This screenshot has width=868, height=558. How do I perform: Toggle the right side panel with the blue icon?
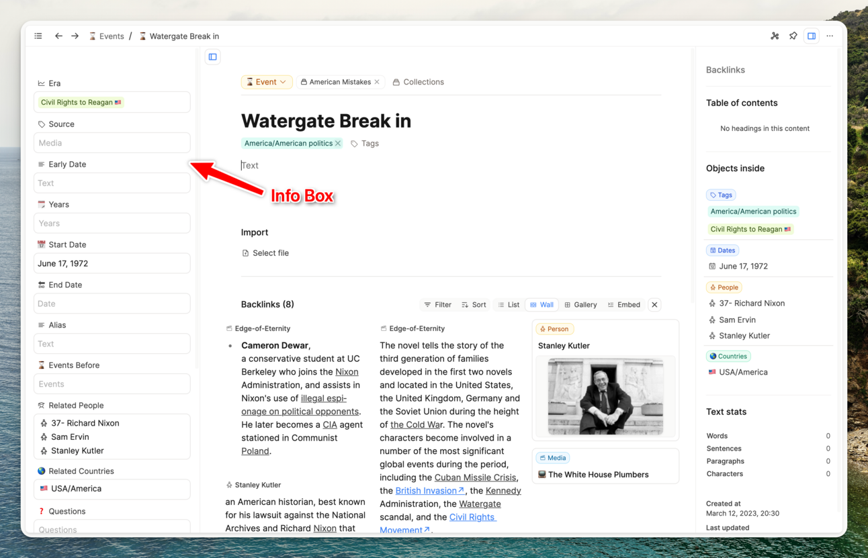811,36
